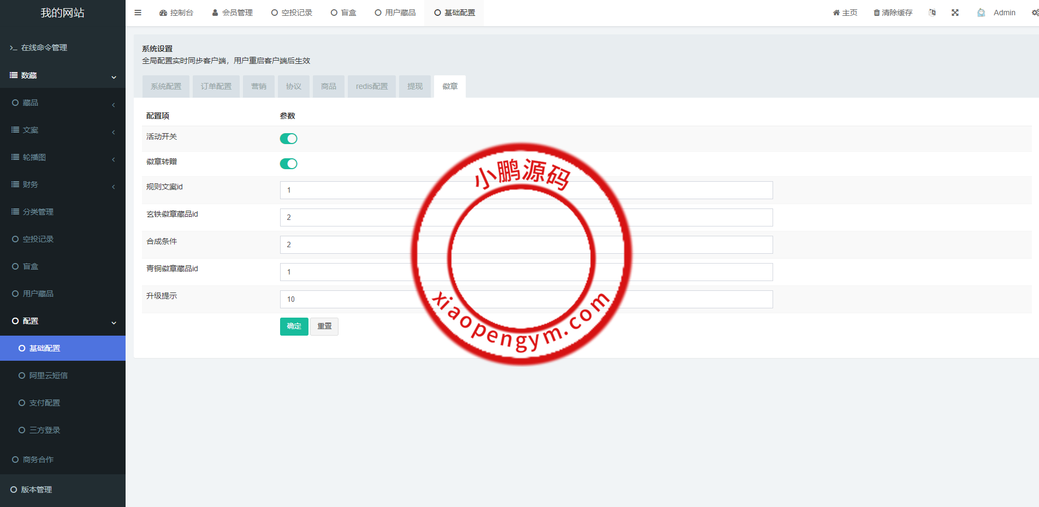Viewport: 1039px width, 507px height.
Task: Toggle the 活动开关 switch off
Action: click(x=288, y=139)
